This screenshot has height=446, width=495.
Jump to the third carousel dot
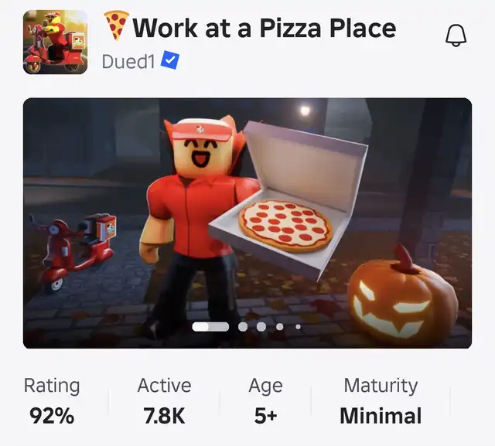(261, 327)
